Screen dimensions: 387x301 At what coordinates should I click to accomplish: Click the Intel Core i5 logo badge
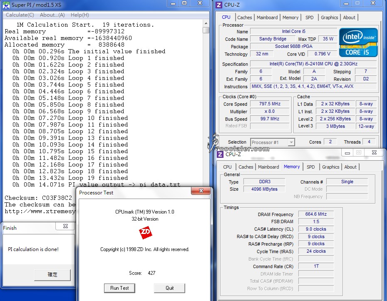coord(358,42)
